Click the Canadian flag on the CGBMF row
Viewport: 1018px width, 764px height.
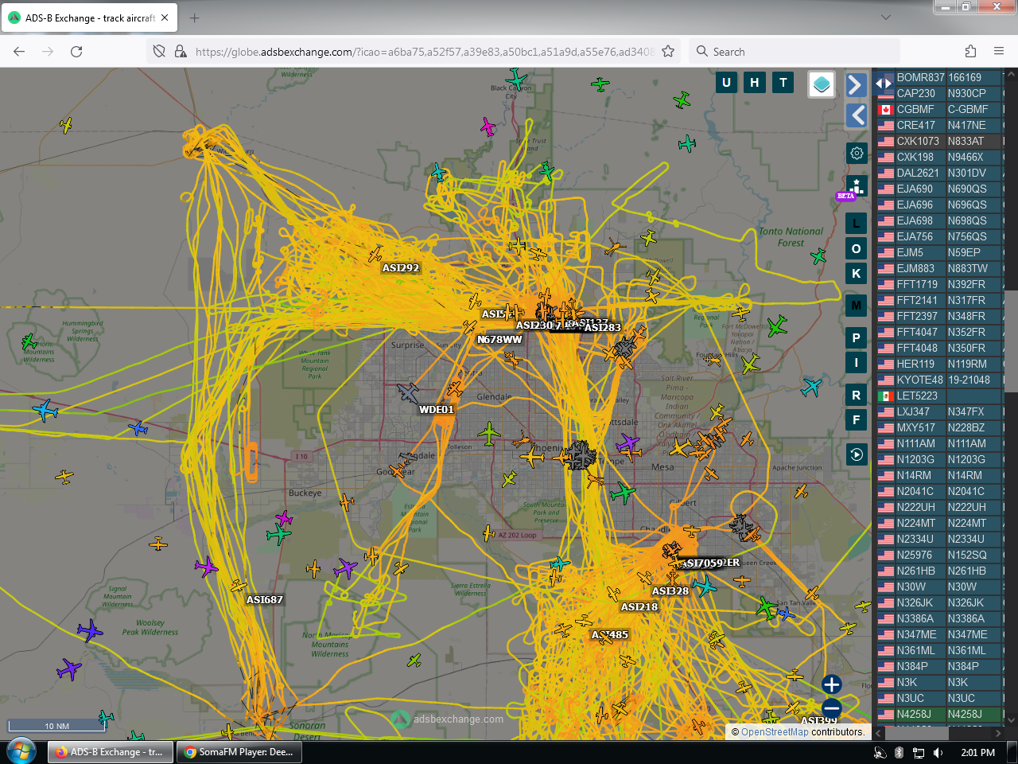[x=885, y=109]
